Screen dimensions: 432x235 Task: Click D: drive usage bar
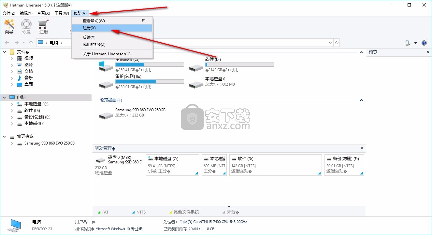(x=239, y=65)
